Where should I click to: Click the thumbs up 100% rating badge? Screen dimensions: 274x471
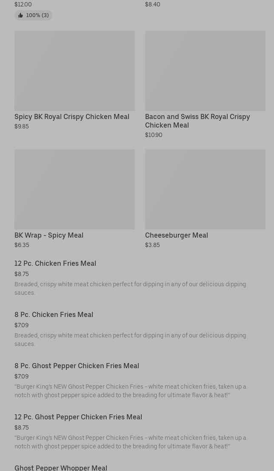33,15
